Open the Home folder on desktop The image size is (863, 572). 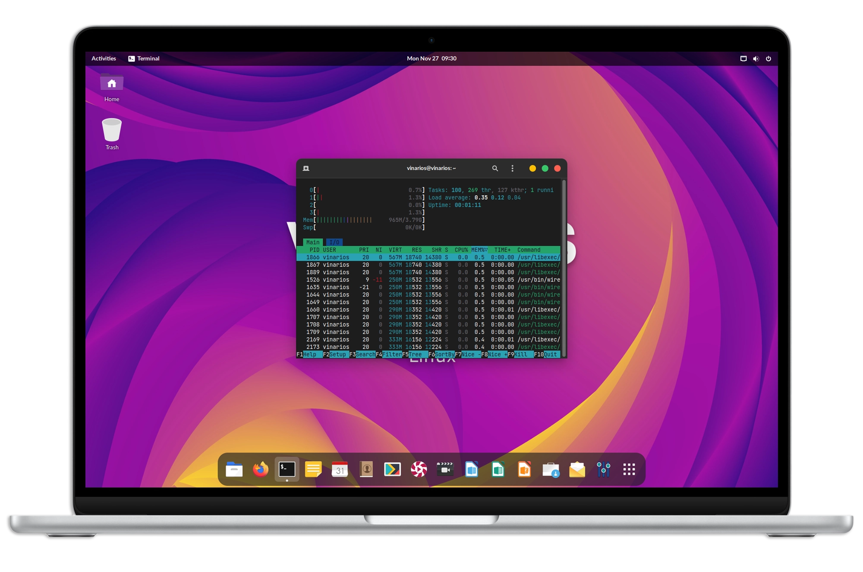click(x=112, y=88)
